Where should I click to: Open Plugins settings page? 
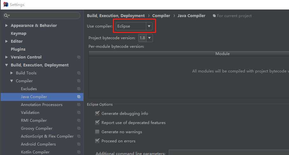18,49
